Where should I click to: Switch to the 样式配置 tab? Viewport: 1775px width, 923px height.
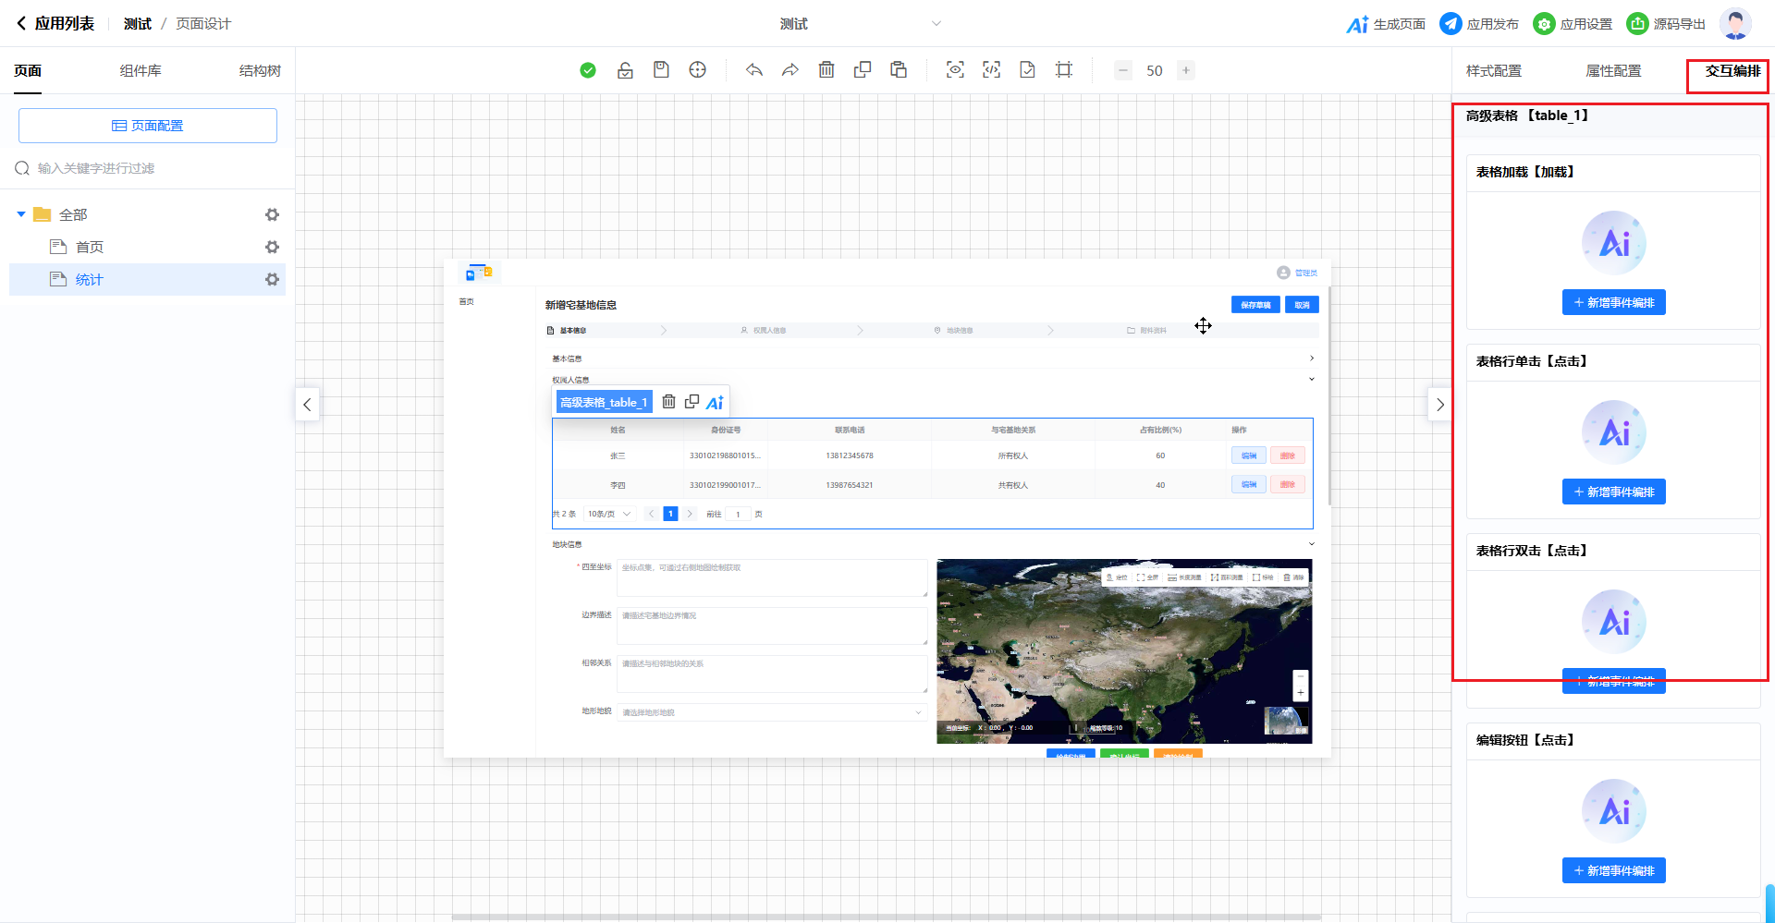click(x=1493, y=71)
